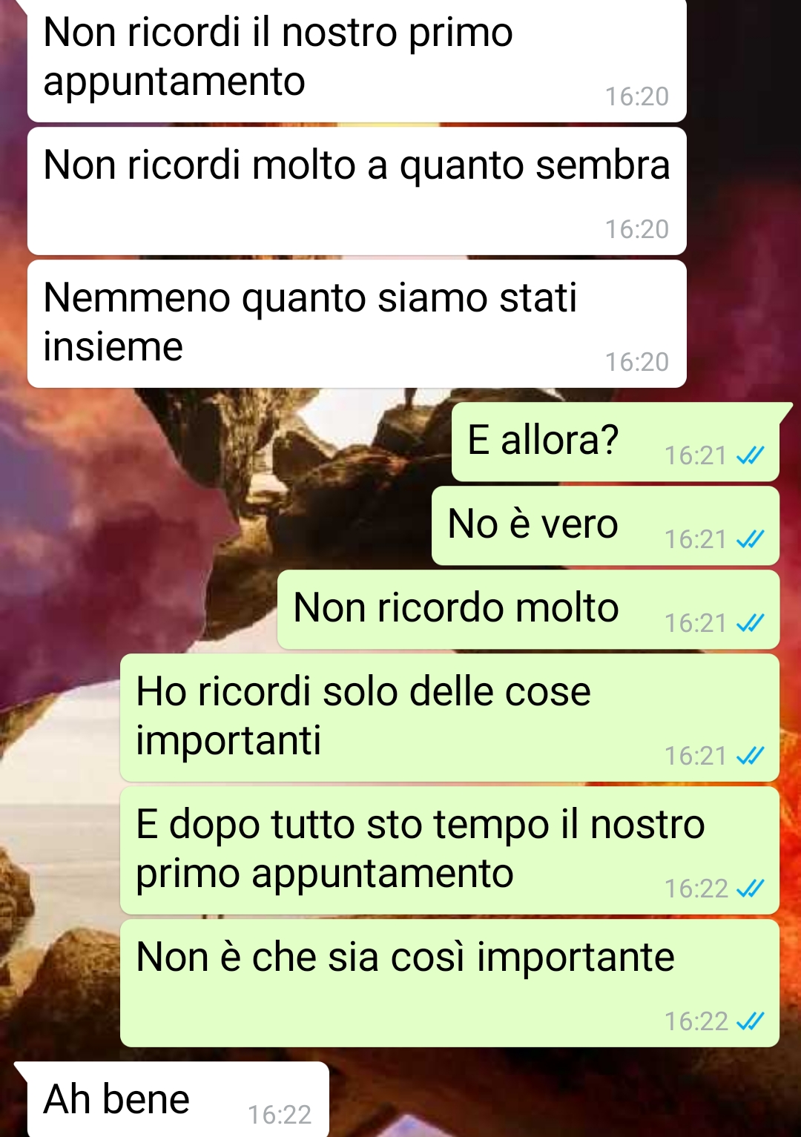Screen dimensions: 801x1137
Task: Select the "Non ricordi molto a quanto sembra" bubble
Action: (x=357, y=191)
